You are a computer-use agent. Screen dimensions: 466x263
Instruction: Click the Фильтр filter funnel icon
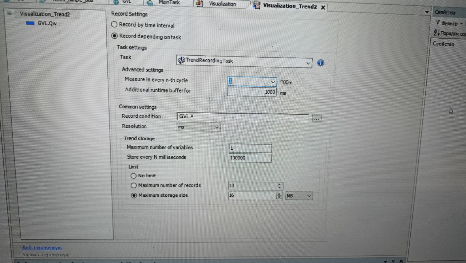[x=437, y=23]
